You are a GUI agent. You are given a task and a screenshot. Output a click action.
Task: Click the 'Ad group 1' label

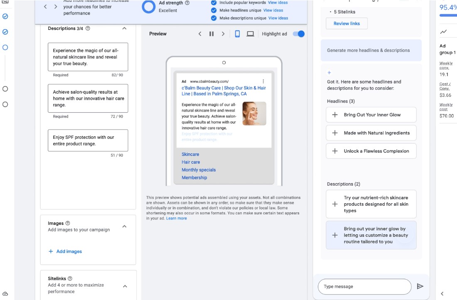[447, 49]
